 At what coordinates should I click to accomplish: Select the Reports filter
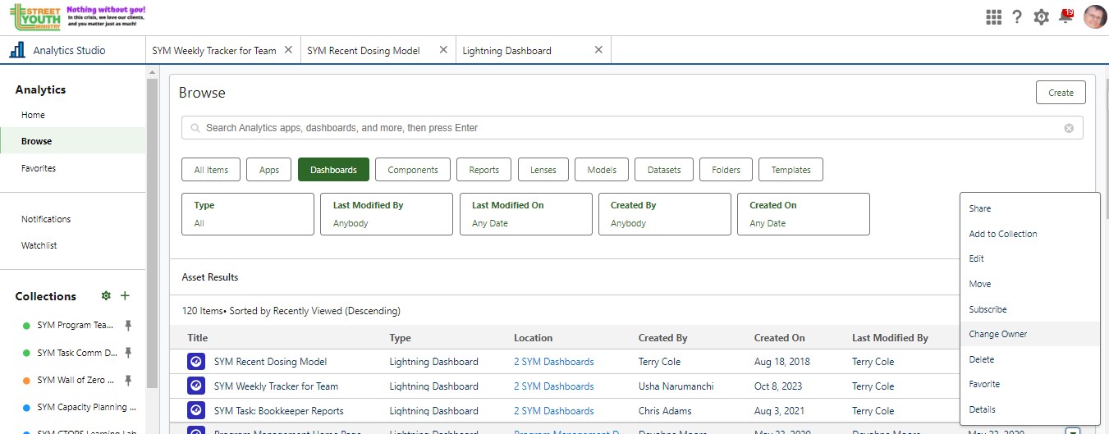point(484,170)
